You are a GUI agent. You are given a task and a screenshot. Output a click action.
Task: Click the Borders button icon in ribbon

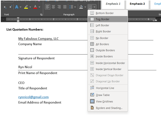90,7
